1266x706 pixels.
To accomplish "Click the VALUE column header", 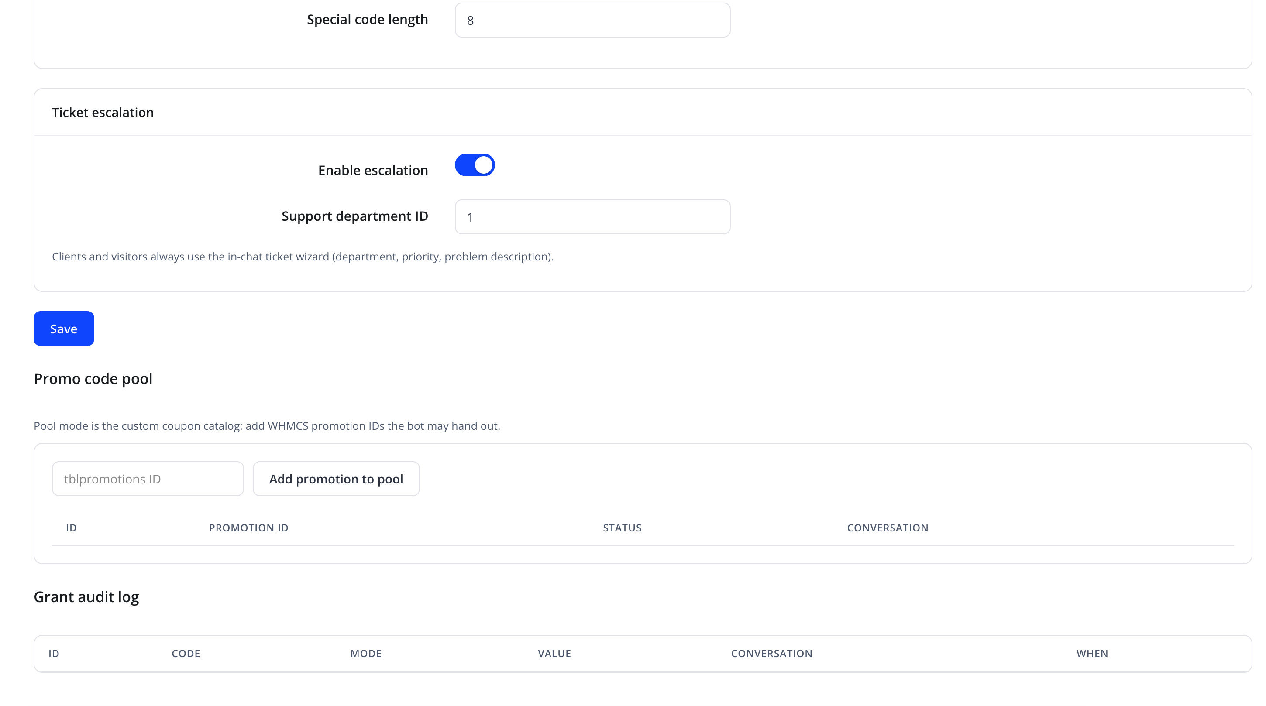I will (x=554, y=654).
